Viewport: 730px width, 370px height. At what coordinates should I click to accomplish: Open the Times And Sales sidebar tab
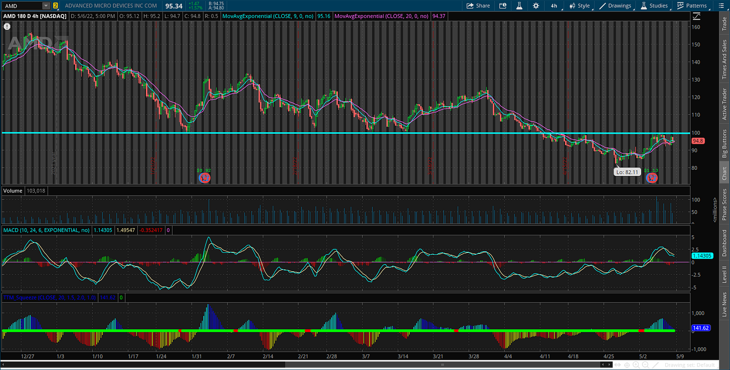point(723,60)
